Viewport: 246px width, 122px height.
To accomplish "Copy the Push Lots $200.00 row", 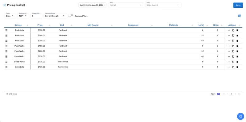I will (x=233, y=36).
